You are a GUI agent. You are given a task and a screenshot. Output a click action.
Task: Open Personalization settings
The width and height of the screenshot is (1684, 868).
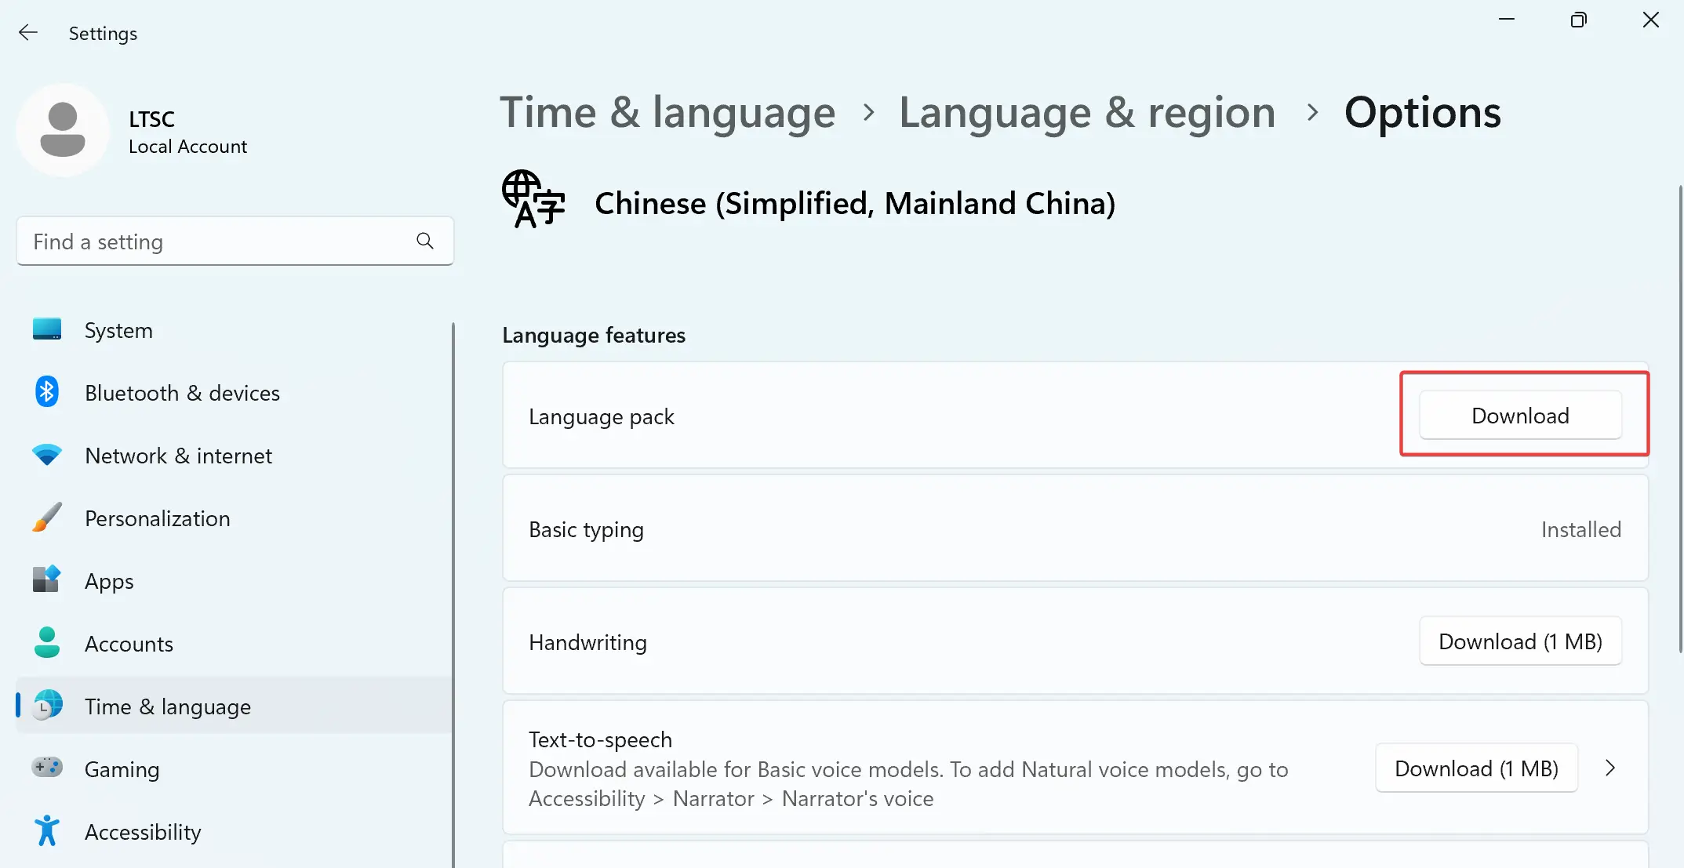tap(157, 518)
